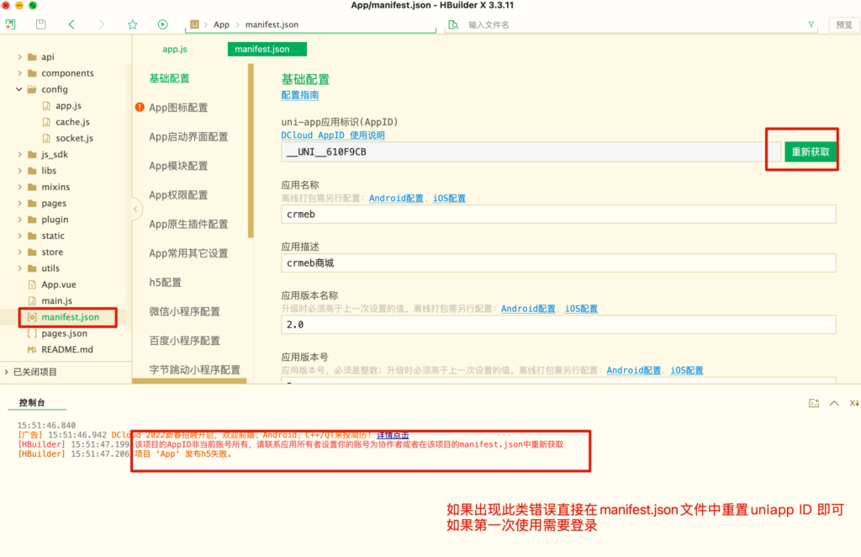Open the 微信小程序配置 section
This screenshot has width=861, height=557.
(184, 311)
